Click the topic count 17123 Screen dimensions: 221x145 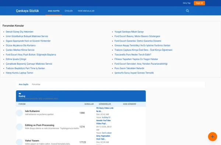coord(83,142)
